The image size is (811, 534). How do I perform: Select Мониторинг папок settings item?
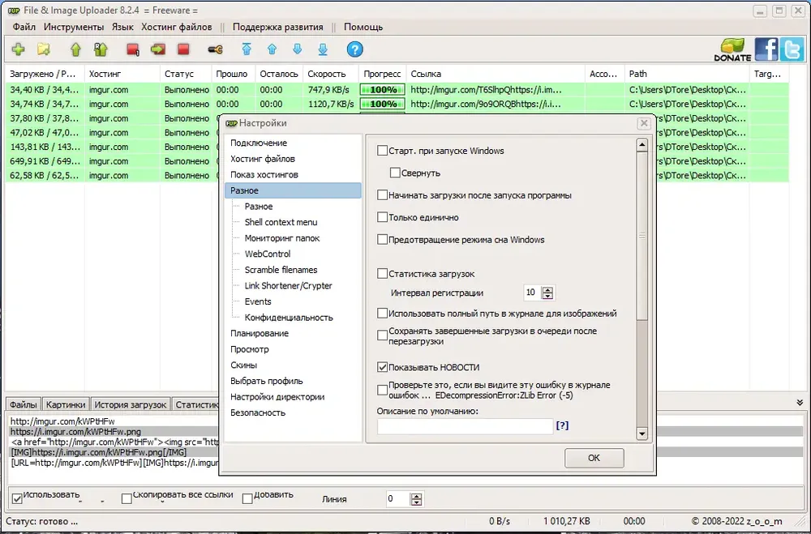pyautogui.click(x=282, y=238)
